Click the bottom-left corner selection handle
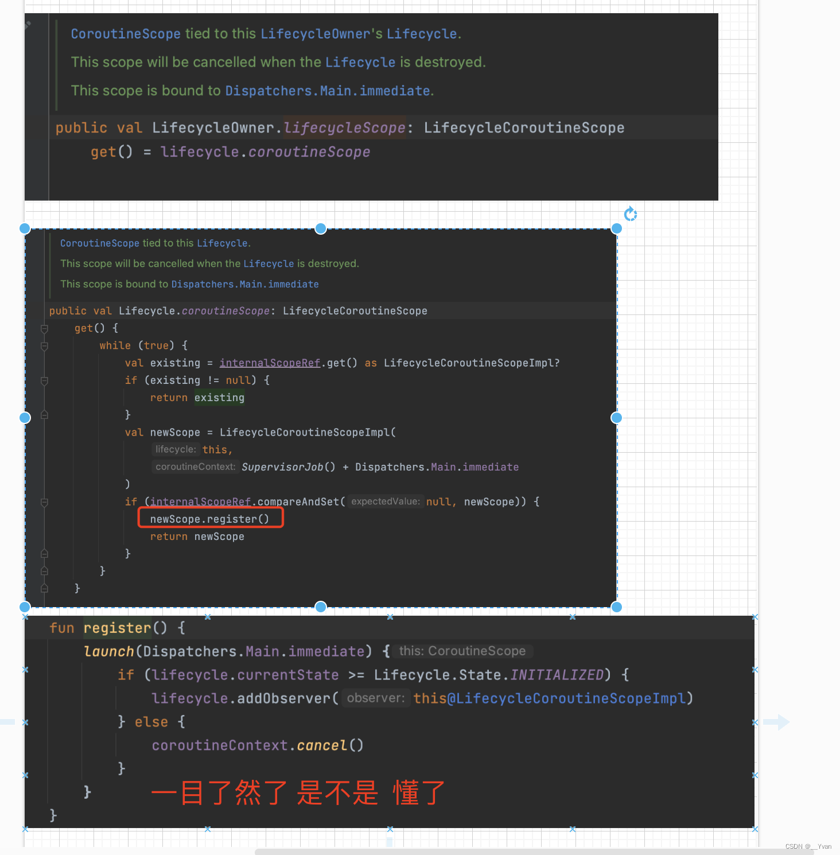840x855 pixels. (25, 607)
